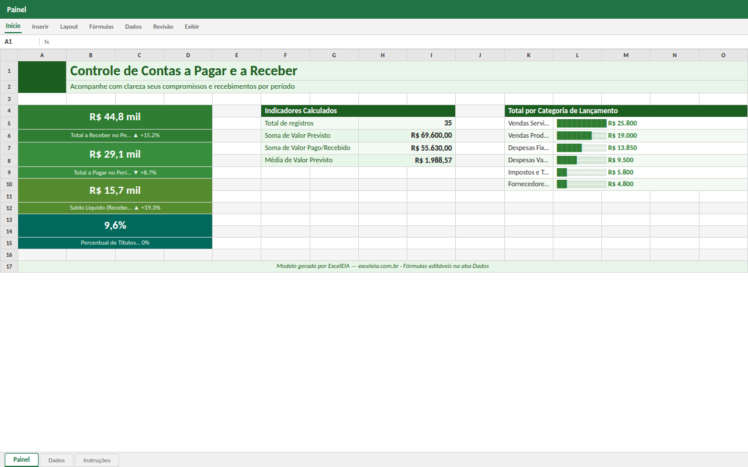Select row 3 header

[9, 99]
